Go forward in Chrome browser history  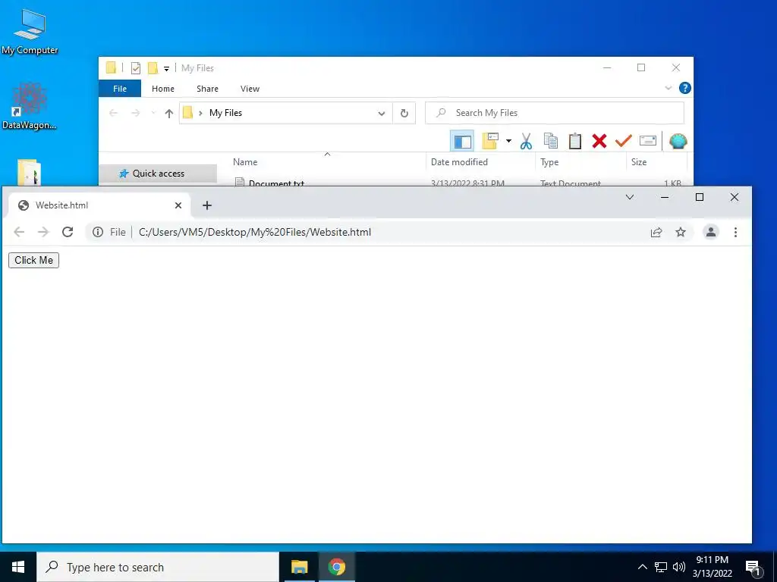43,232
